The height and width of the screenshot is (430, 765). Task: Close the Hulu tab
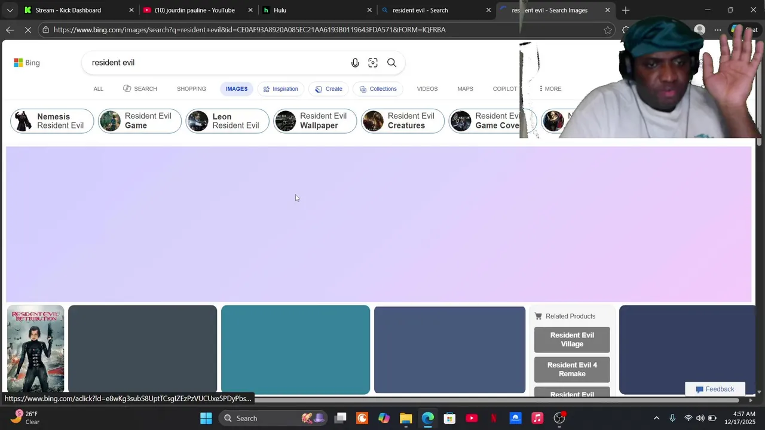click(369, 10)
